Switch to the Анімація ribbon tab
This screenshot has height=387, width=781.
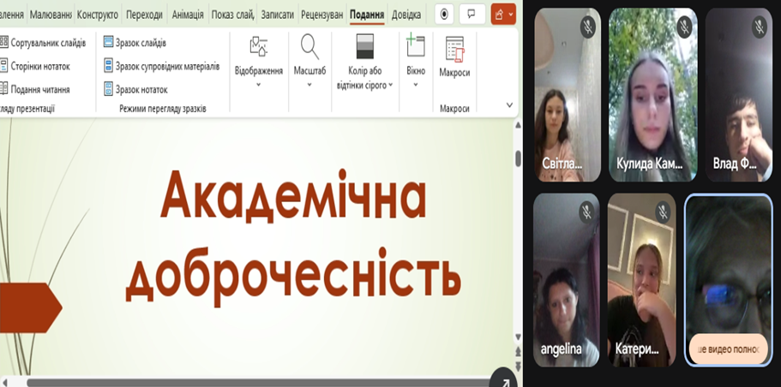(188, 15)
